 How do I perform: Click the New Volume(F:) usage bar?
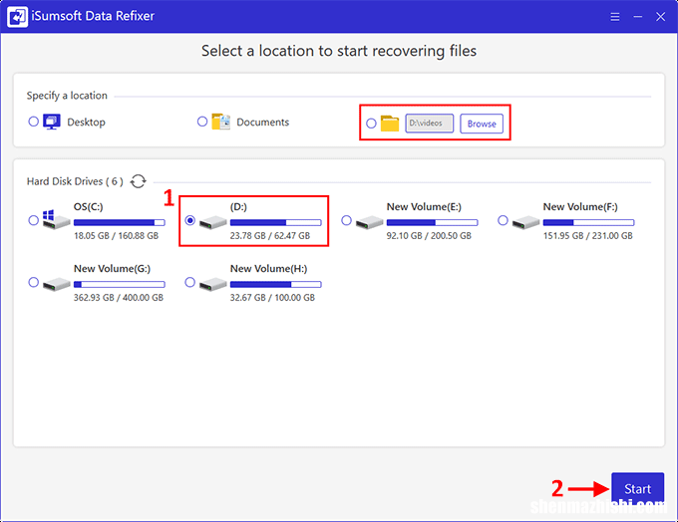tap(589, 222)
